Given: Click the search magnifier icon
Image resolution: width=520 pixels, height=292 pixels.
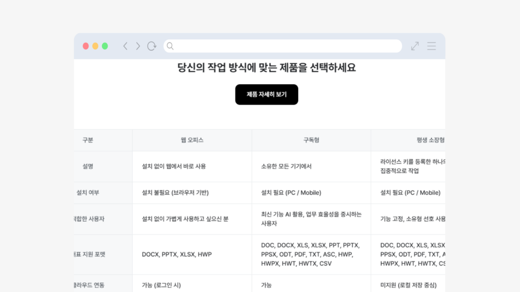Looking at the screenshot, I should pyautogui.click(x=170, y=46).
